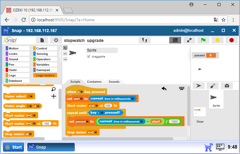Toggle keyboard entry icon in scripts area
240x154 pixels.
pyautogui.click(x=181, y=88)
